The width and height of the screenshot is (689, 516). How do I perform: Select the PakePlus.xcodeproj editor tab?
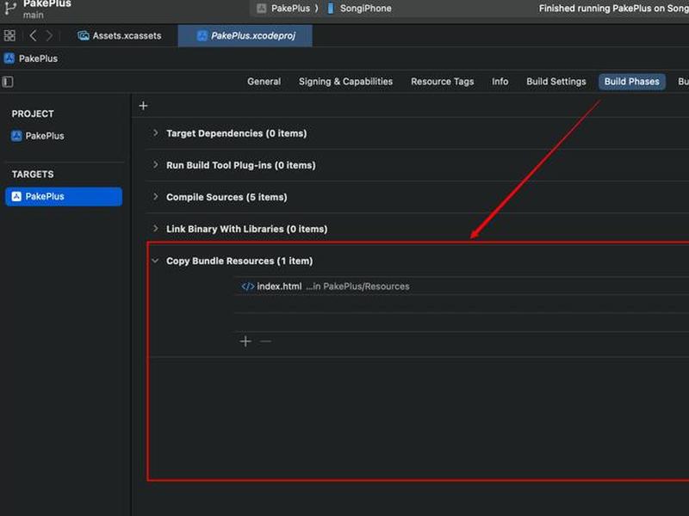(245, 35)
